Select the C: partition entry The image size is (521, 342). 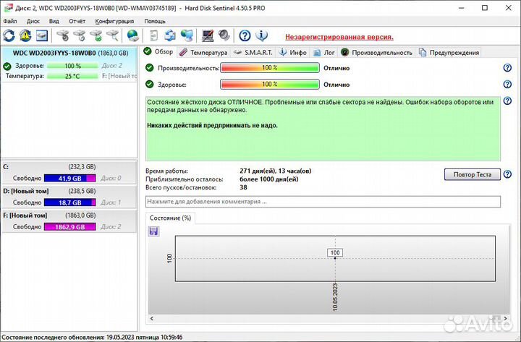click(x=69, y=172)
